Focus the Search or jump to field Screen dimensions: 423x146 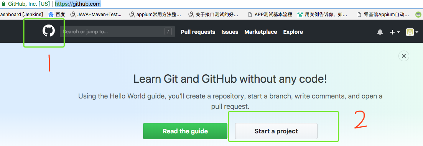point(117,31)
